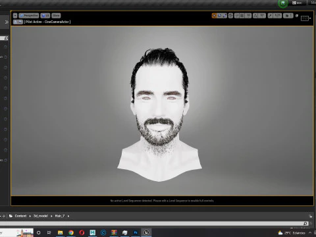Expand the arrow after 3d_model breadcrumb
The height and width of the screenshot is (237, 316).
point(51,216)
